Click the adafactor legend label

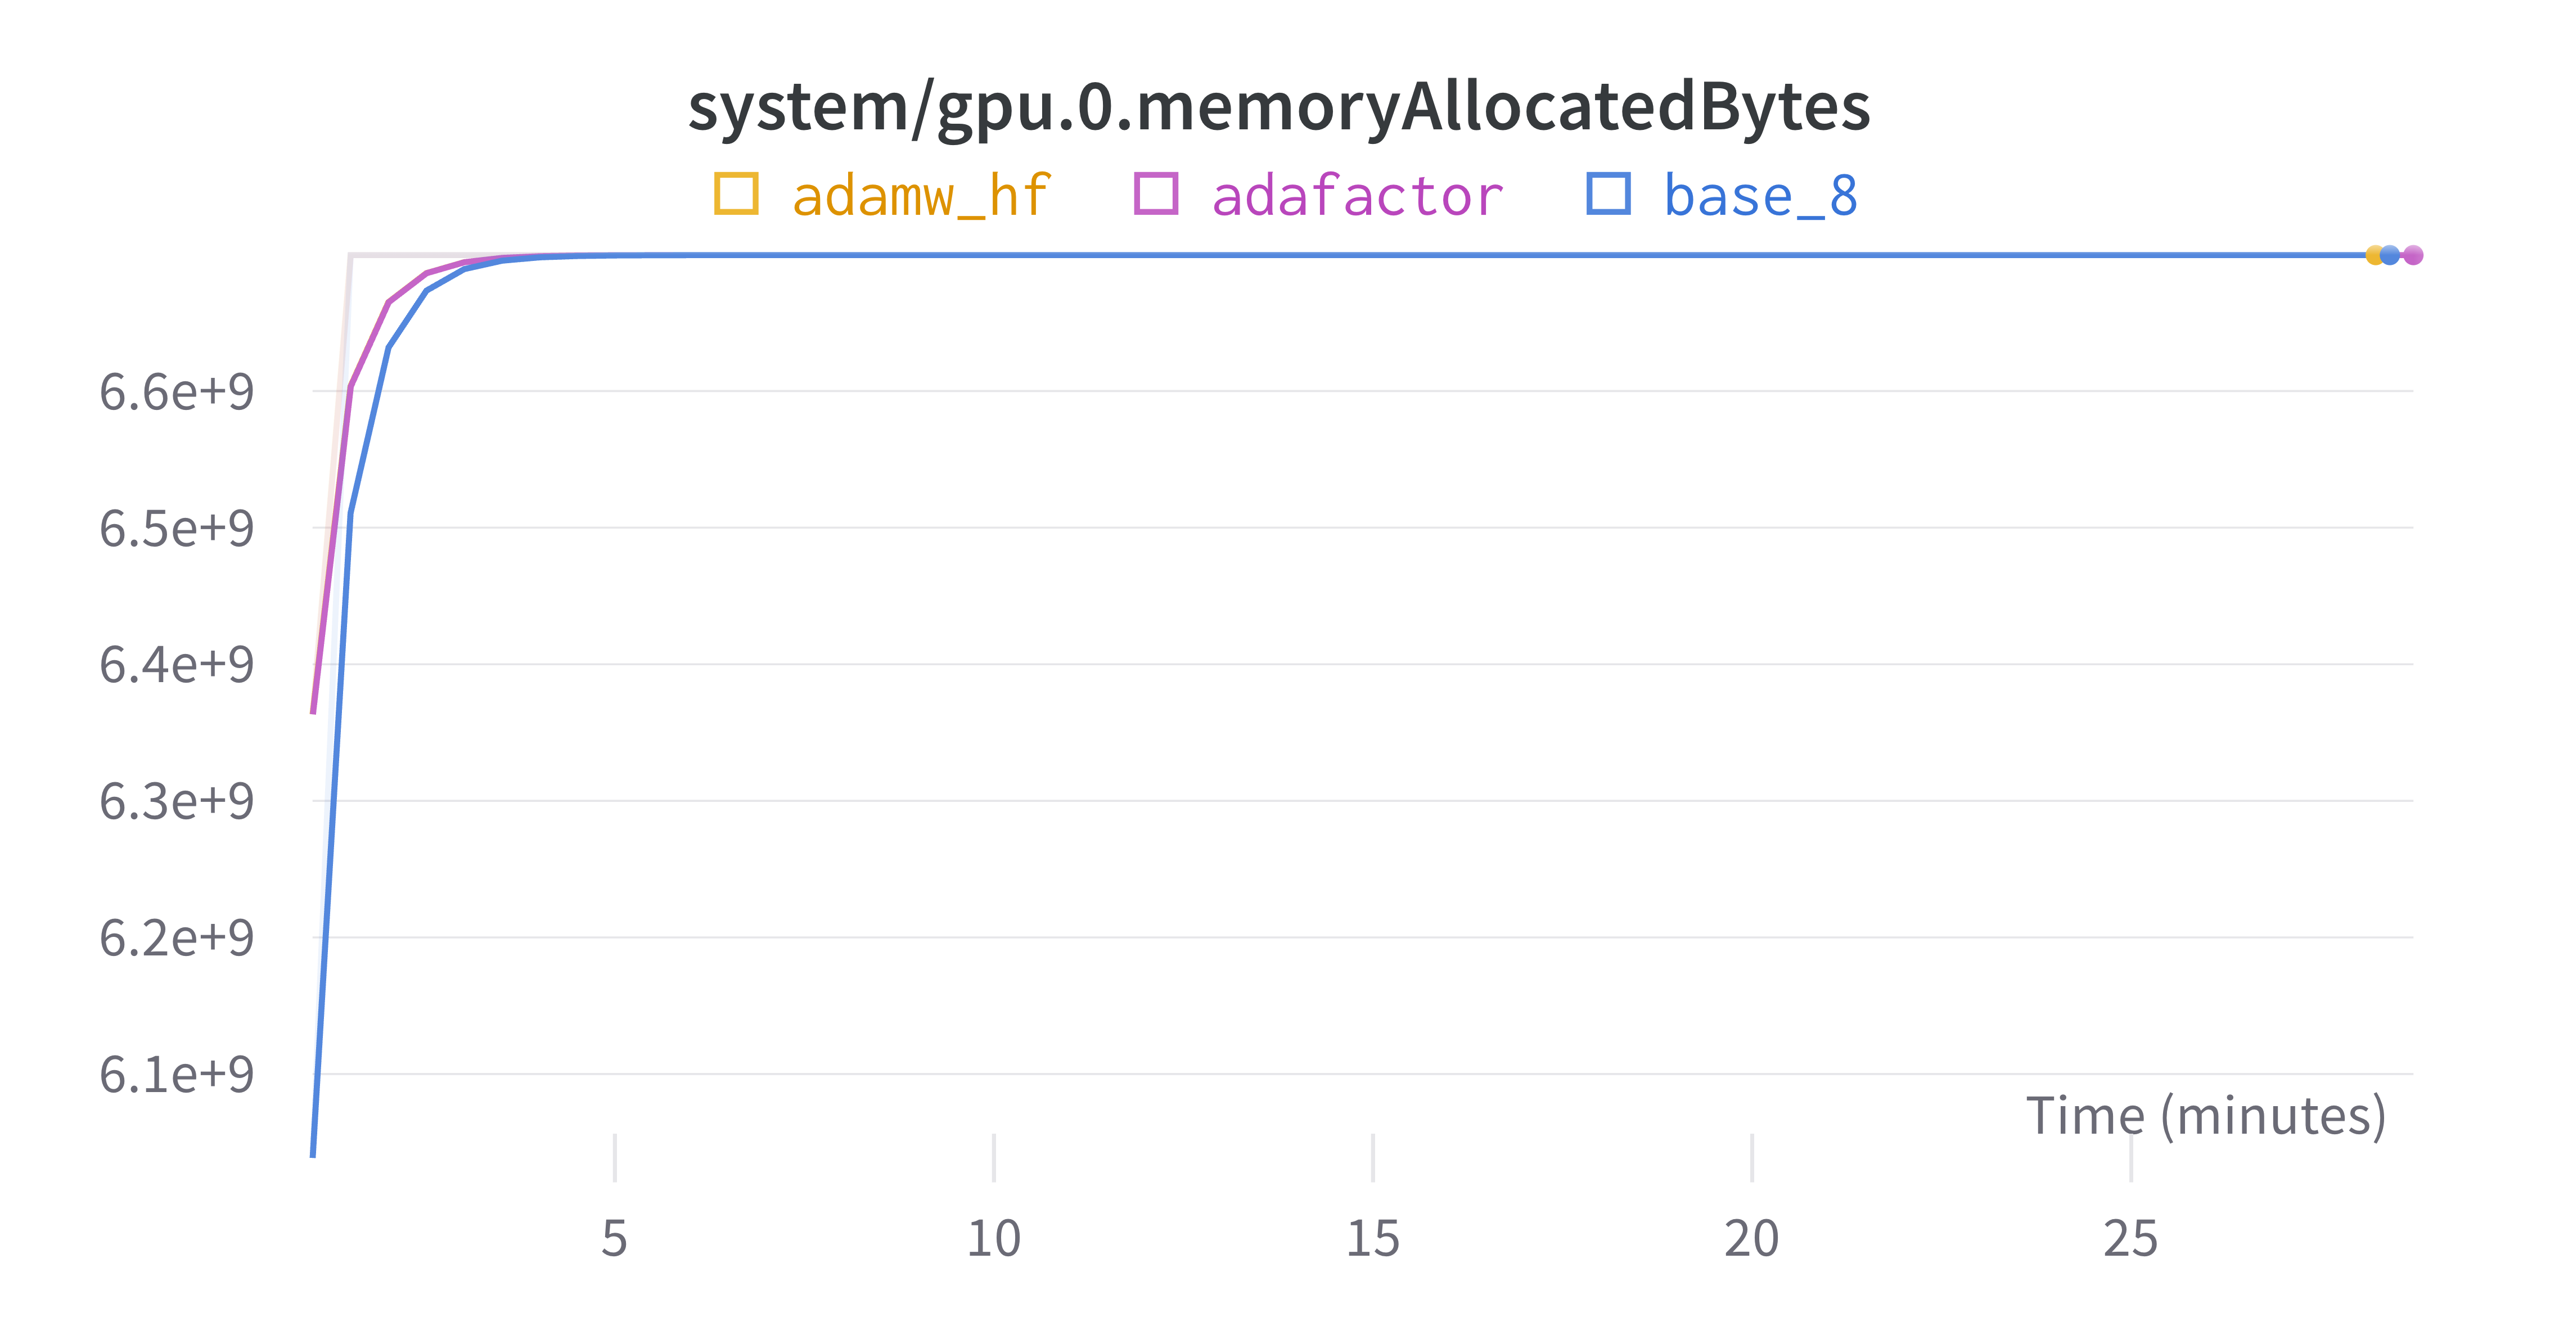(x=1358, y=196)
